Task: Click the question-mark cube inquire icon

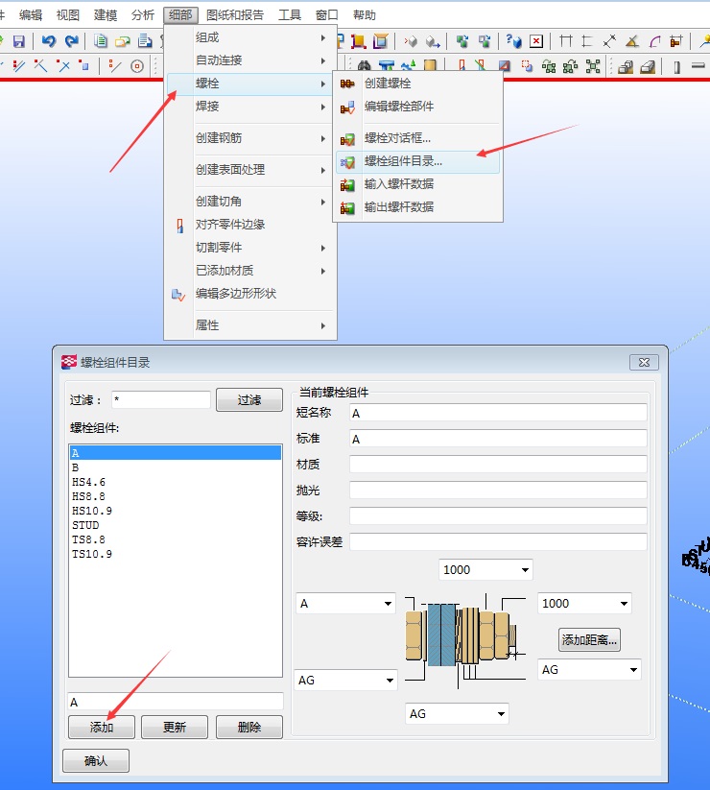Action: tap(513, 41)
